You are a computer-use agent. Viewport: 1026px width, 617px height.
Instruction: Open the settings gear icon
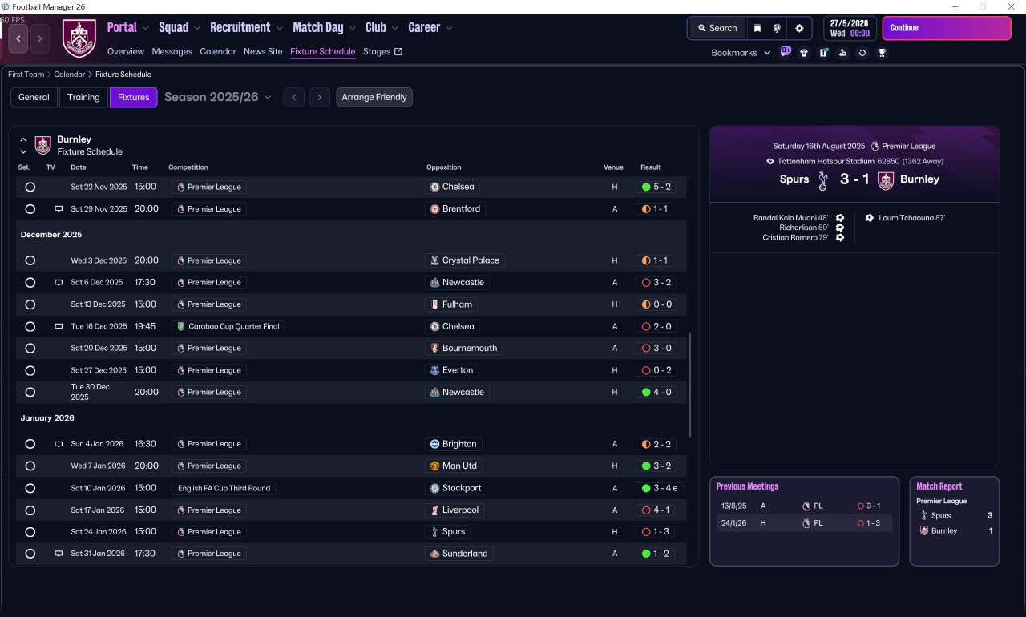pyautogui.click(x=799, y=28)
